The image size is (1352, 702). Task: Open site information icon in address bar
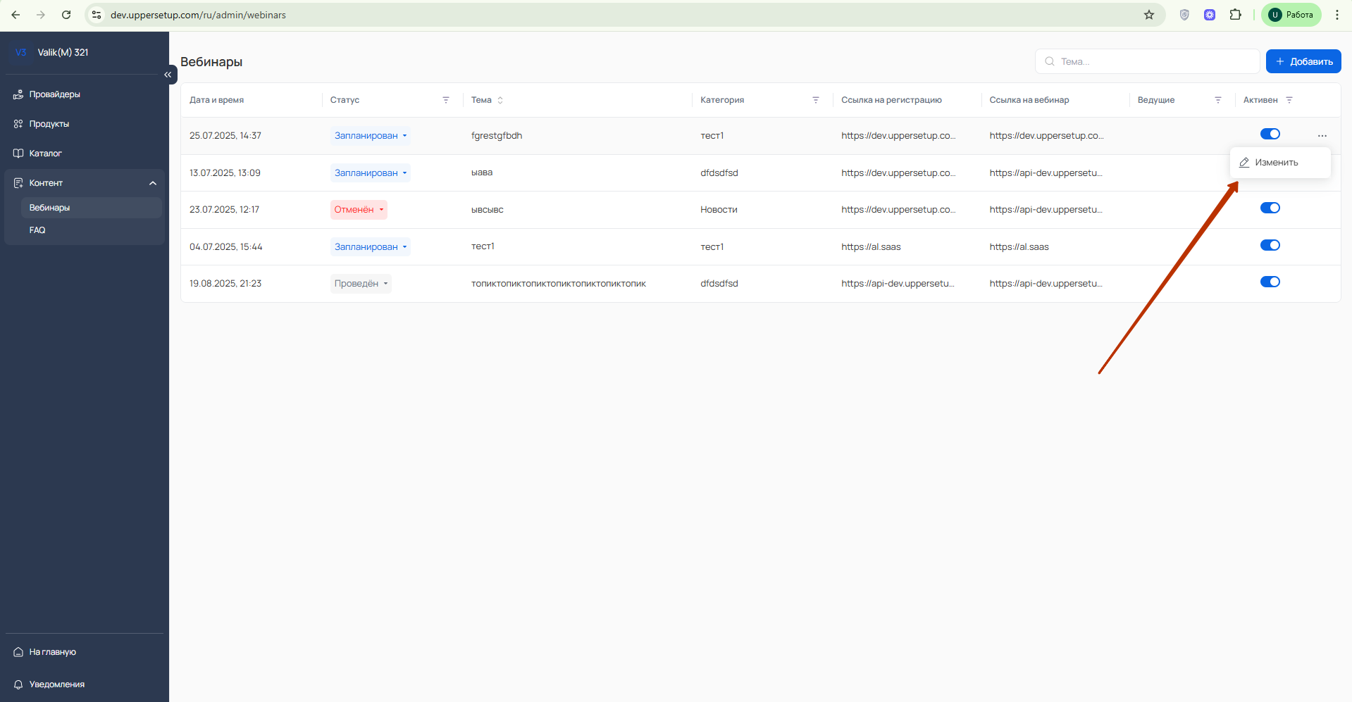point(97,15)
